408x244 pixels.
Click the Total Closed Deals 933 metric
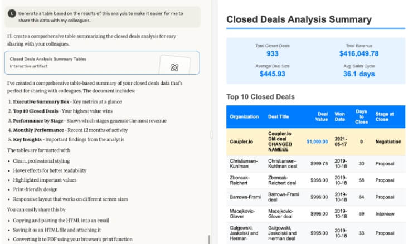272,50
